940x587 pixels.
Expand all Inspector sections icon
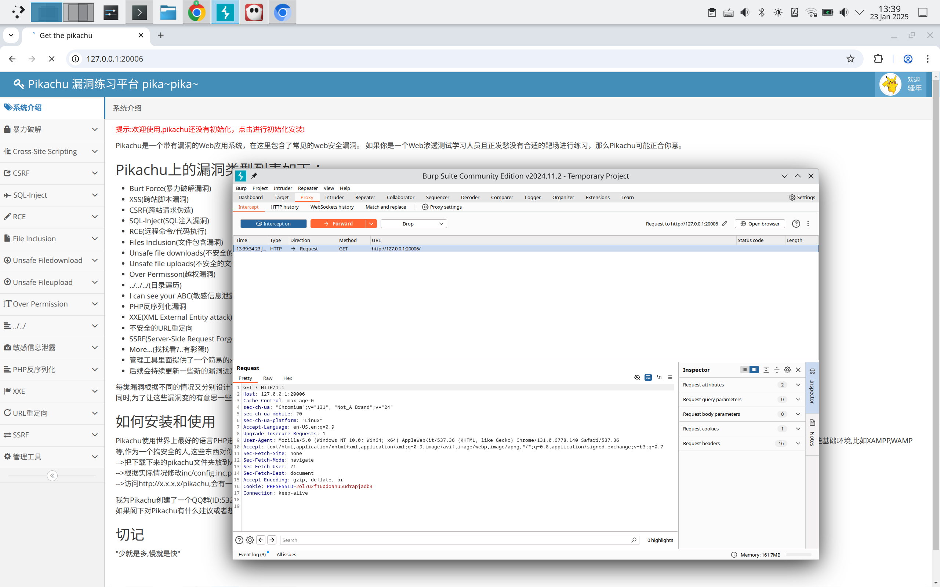click(766, 370)
